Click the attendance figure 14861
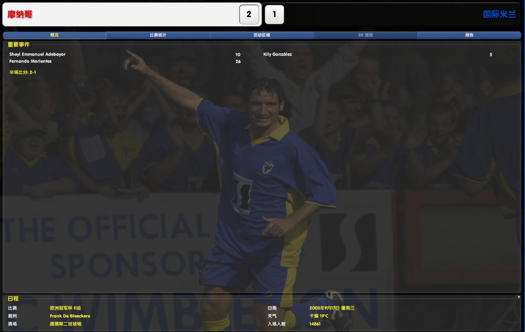This screenshot has height=332, width=525. tap(315, 324)
